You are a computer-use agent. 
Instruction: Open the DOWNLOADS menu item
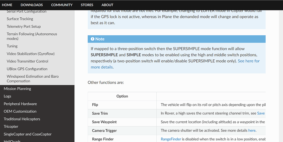tap(32, 5)
